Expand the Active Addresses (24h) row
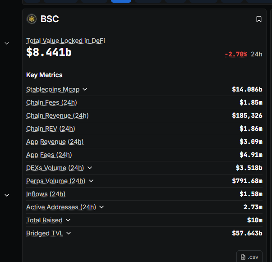Image resolution: width=272 pixels, height=262 pixels. 101,207
